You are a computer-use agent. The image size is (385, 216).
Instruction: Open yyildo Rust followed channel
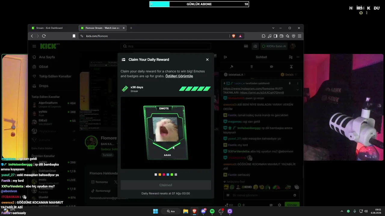tap(54, 113)
